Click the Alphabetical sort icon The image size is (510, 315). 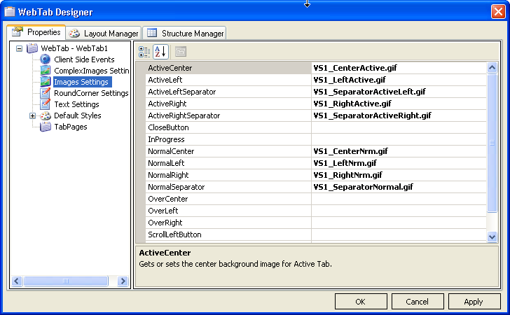click(161, 51)
